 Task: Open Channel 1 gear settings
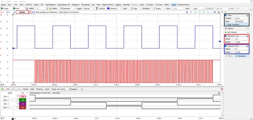pos(247,36)
